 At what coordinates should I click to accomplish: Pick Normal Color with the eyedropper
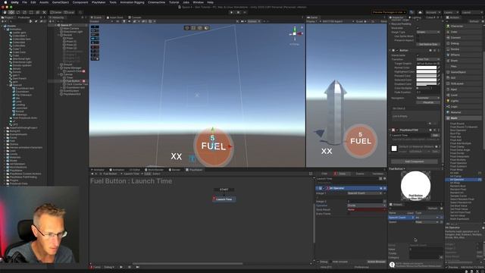[439, 67]
